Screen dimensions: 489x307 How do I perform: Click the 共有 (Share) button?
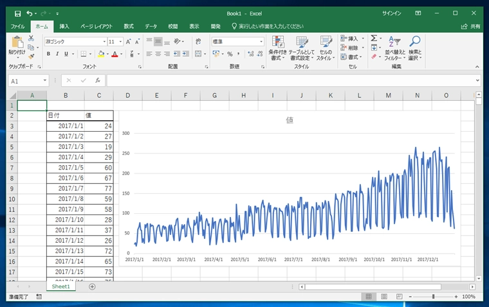tap(471, 26)
